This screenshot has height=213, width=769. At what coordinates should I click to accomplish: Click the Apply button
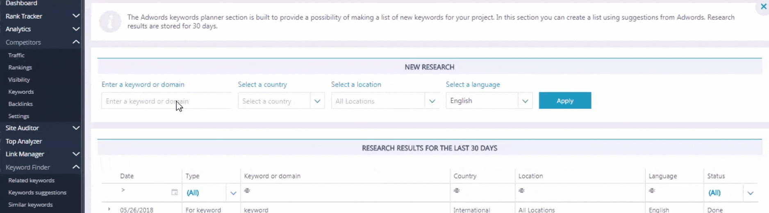tap(565, 101)
